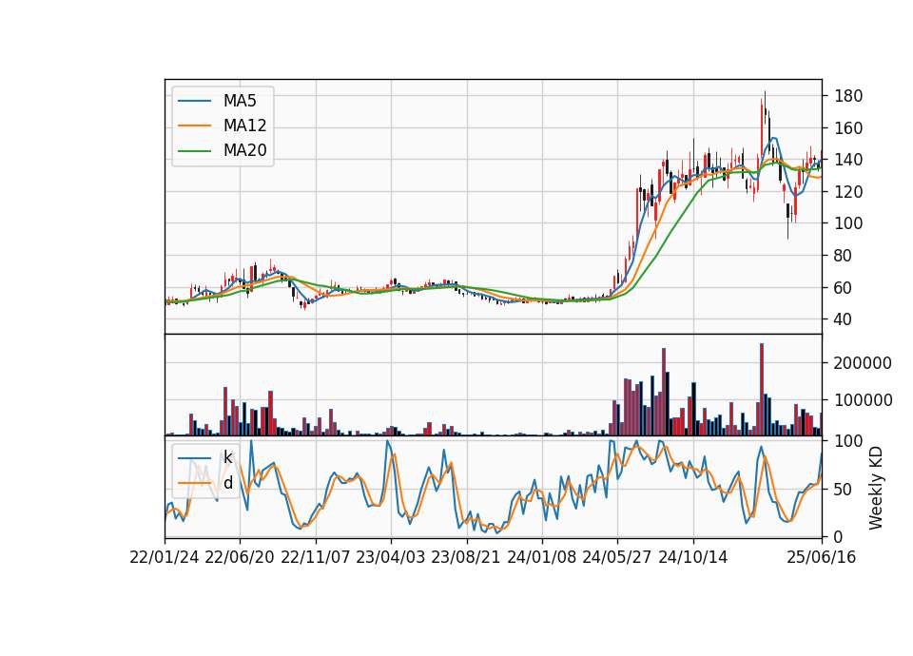
Task: Click the orange MA12 legend line sample
Action: coord(194,125)
